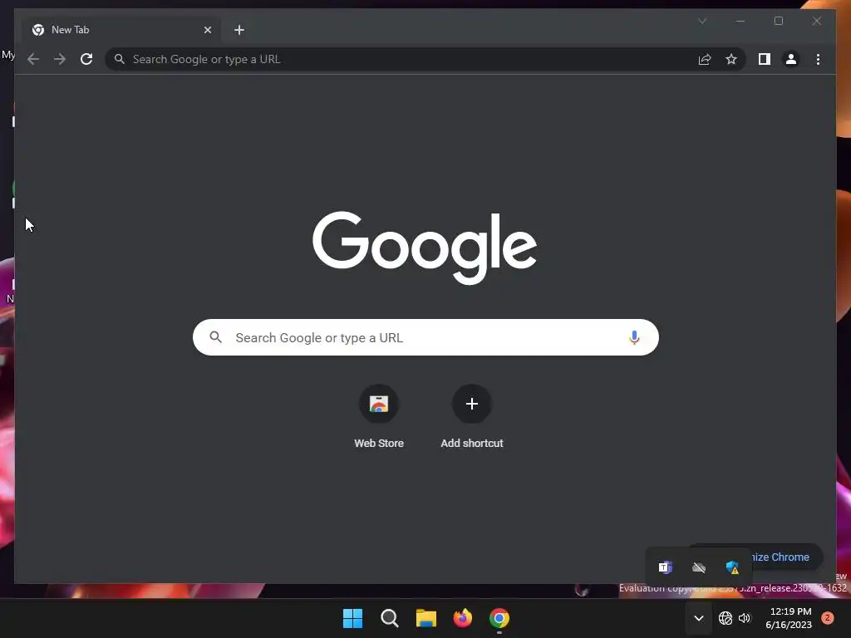Click magnifier icon in Google search box

(215, 337)
